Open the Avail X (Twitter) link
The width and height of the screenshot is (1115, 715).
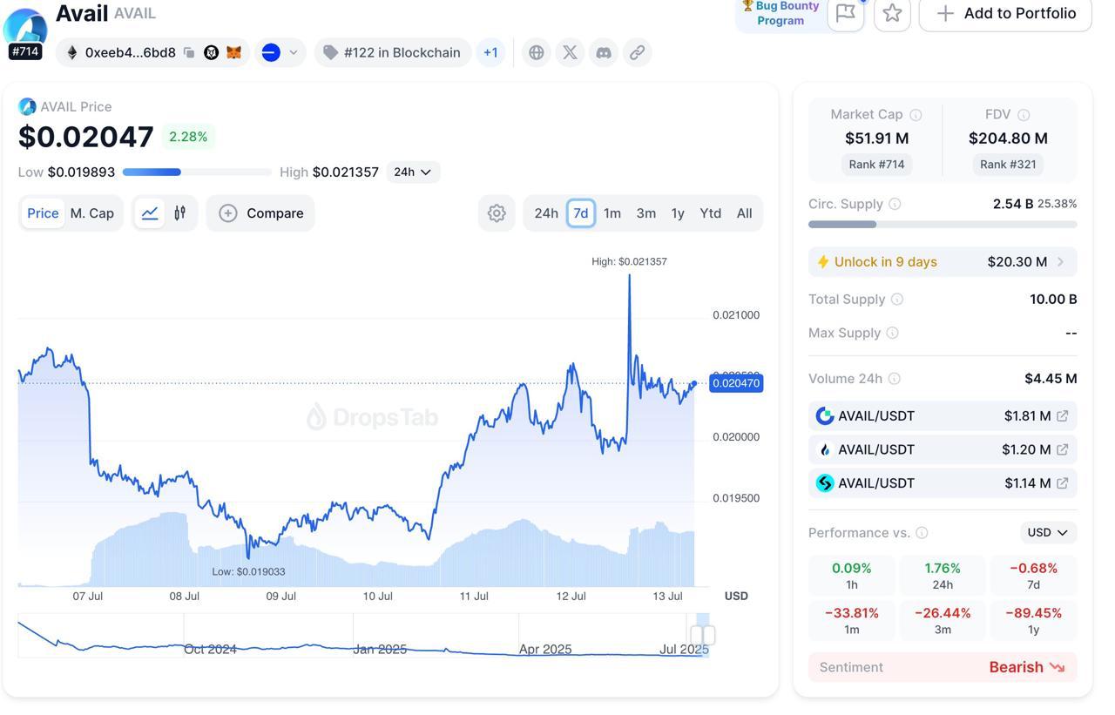click(x=570, y=53)
